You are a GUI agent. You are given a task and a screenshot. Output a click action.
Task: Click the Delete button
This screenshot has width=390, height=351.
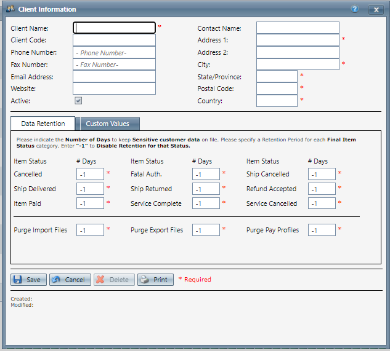point(114,280)
